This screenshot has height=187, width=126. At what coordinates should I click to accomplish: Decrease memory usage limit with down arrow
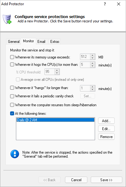[x=92, y=58]
